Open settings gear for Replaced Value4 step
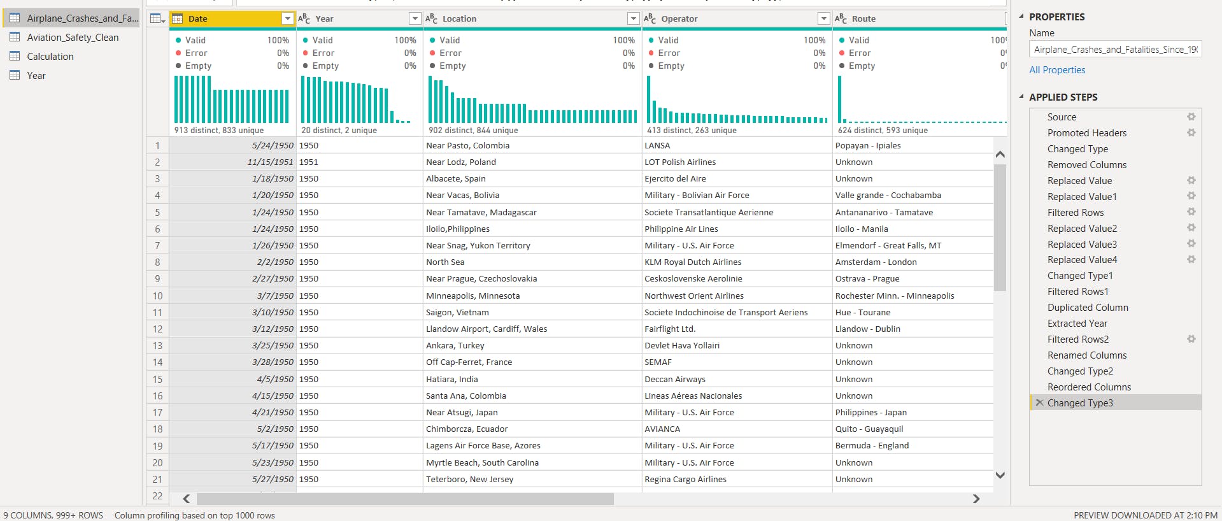The height and width of the screenshot is (521, 1222). pos(1191,259)
